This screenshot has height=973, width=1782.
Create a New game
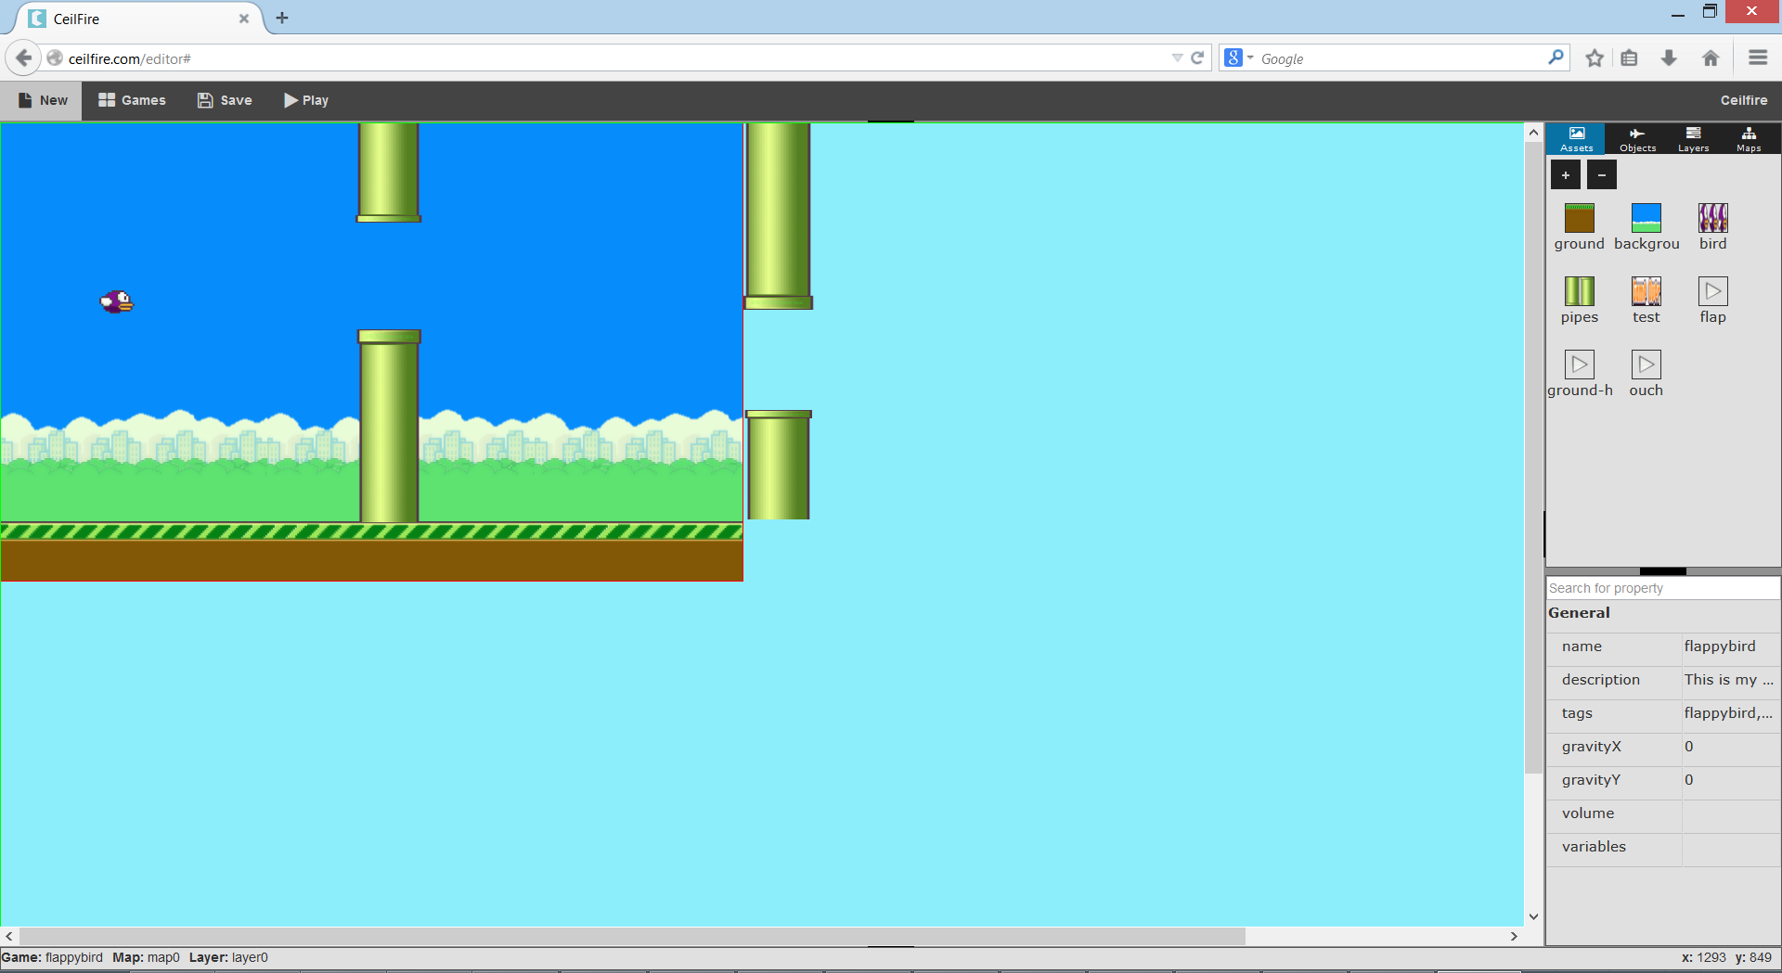tap(43, 100)
